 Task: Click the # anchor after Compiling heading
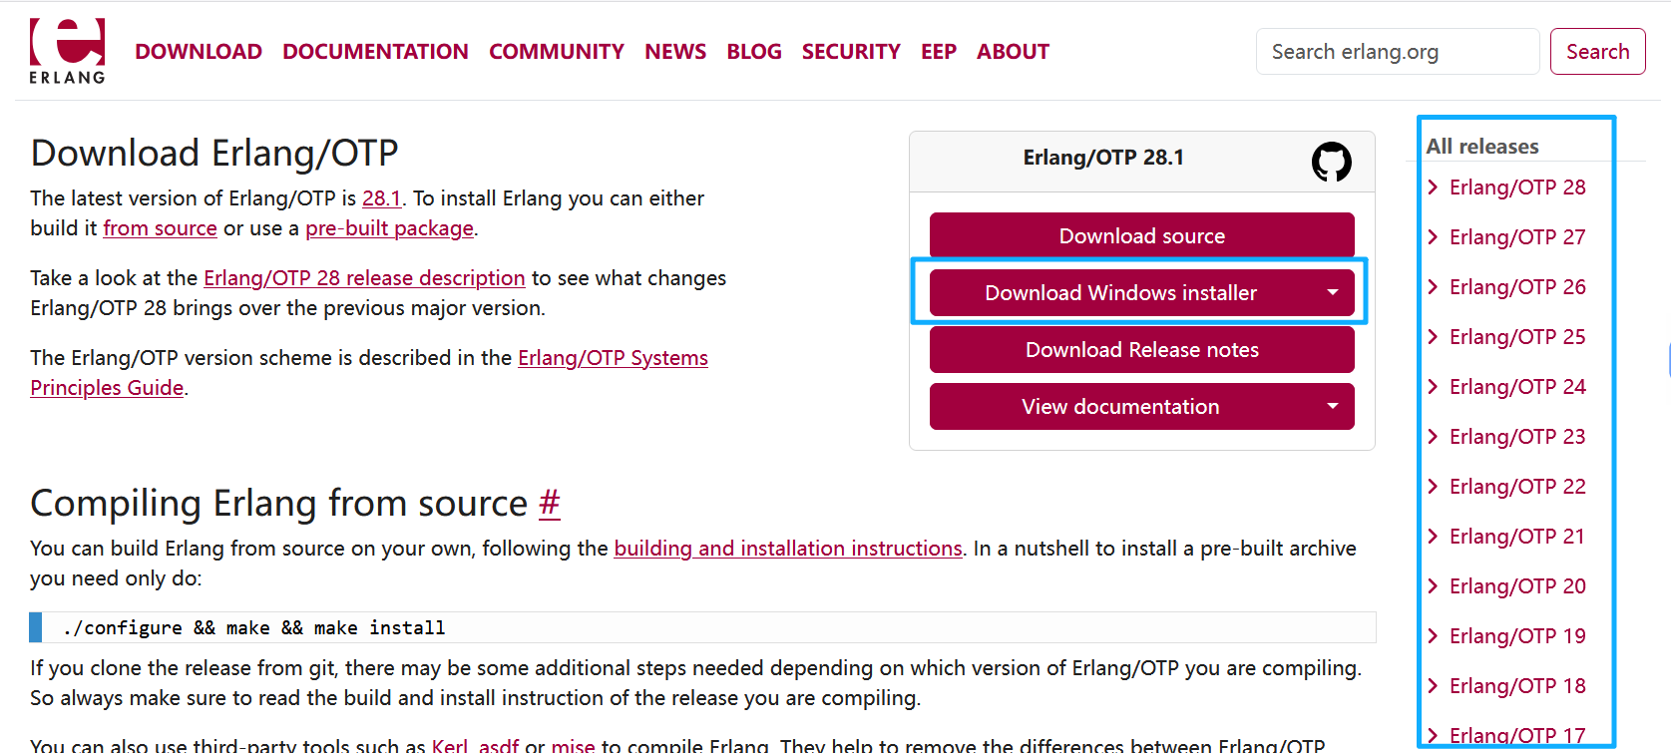[550, 504]
